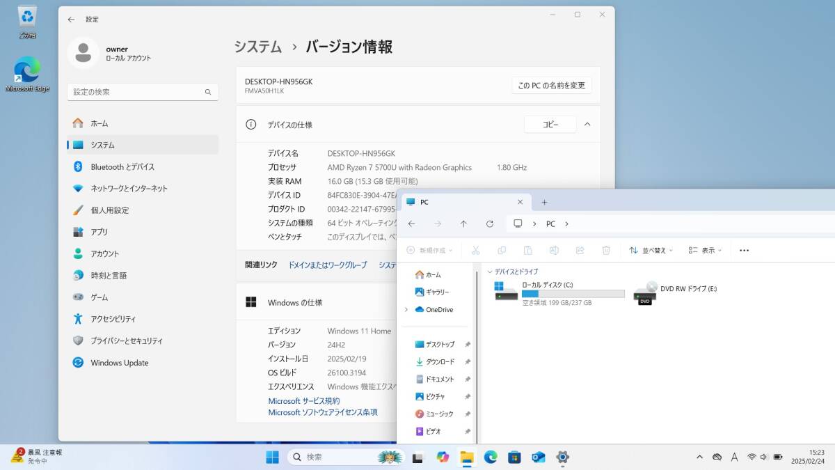Viewport: 835px width, 470px height.
Task: Open ホーム in Settings sidebar
Action: click(143, 123)
